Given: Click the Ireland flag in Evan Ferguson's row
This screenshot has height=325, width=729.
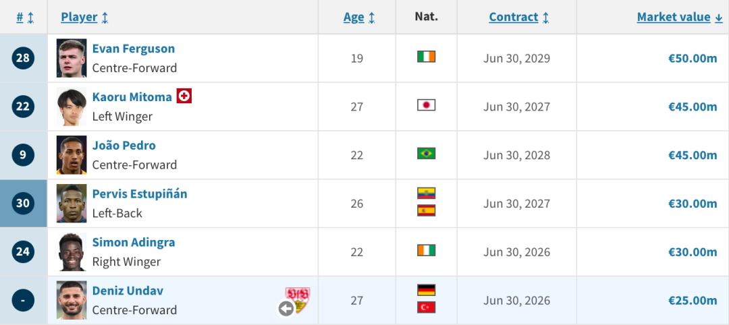Looking at the screenshot, I should click(426, 57).
